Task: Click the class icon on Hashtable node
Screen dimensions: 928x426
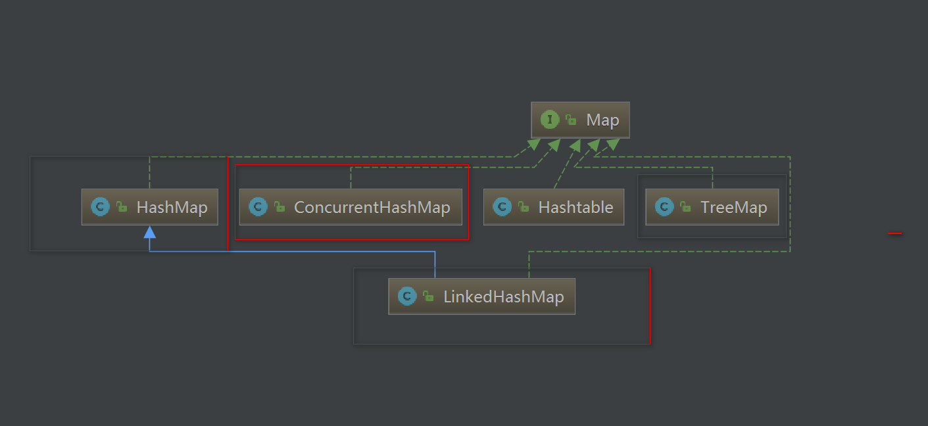Action: tap(502, 207)
